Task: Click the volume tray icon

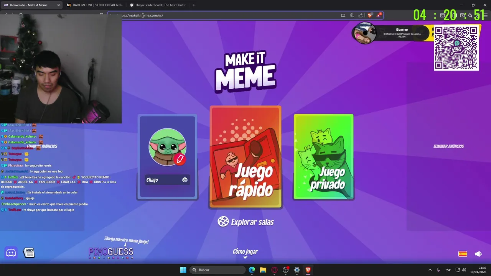Action: tap(464, 270)
